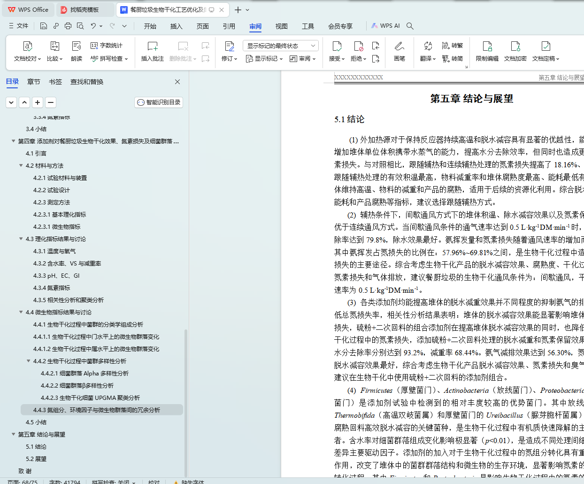
Task: Click collapse-up arrow in outline toolbar
Action: (x=25, y=102)
